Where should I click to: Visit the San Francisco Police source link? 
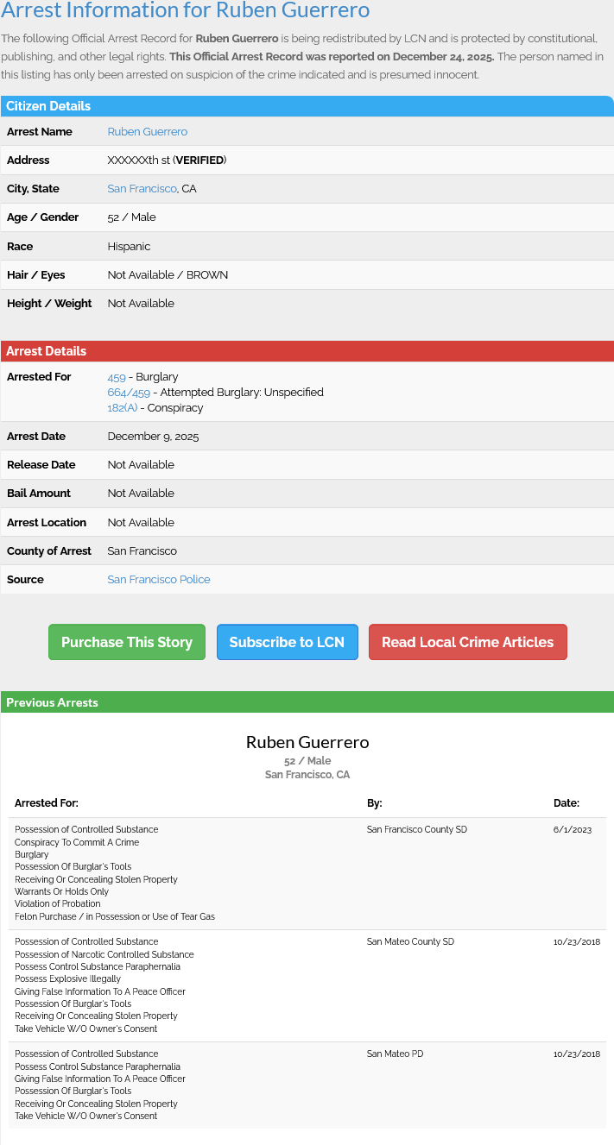158,580
